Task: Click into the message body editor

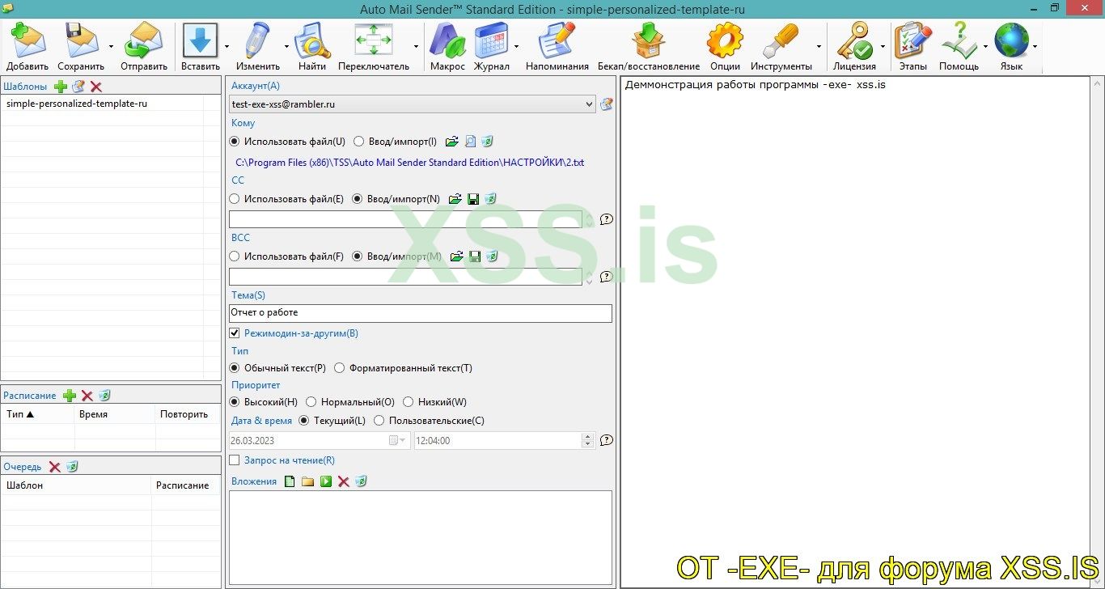Action: tap(856, 332)
